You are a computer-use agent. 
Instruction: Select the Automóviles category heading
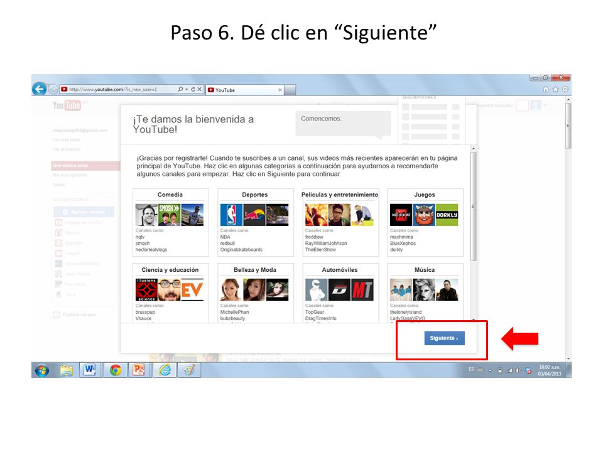340,270
